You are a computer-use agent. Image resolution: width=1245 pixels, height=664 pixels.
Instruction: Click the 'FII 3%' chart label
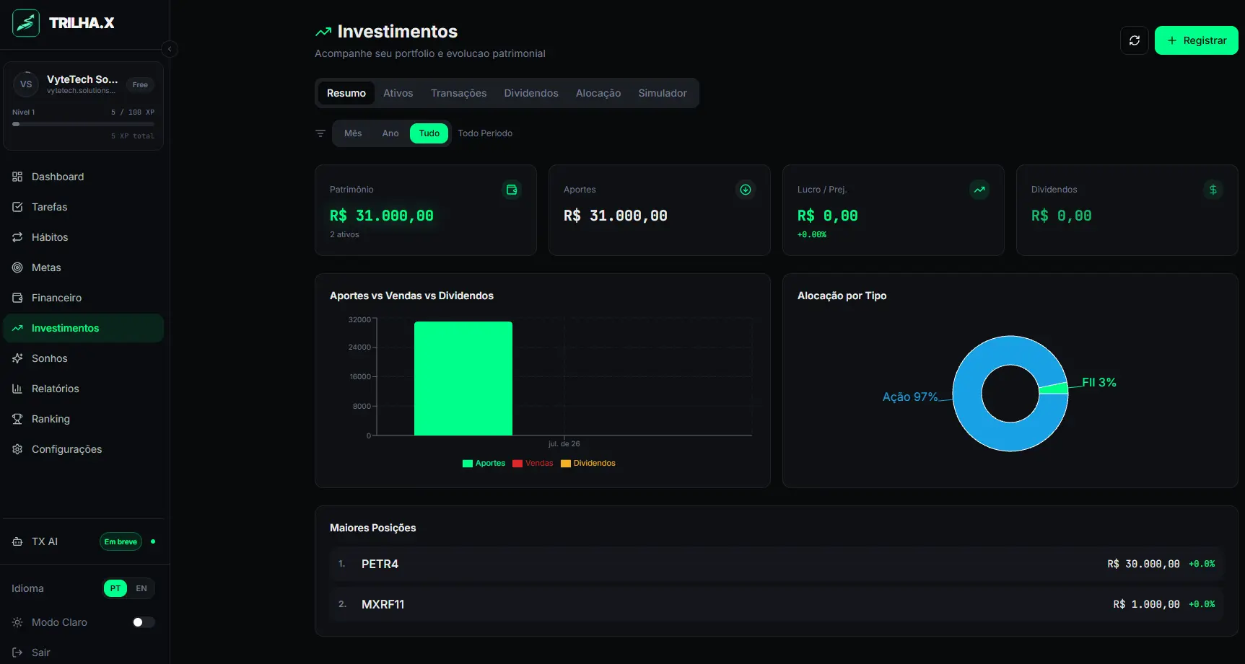pos(1099,382)
